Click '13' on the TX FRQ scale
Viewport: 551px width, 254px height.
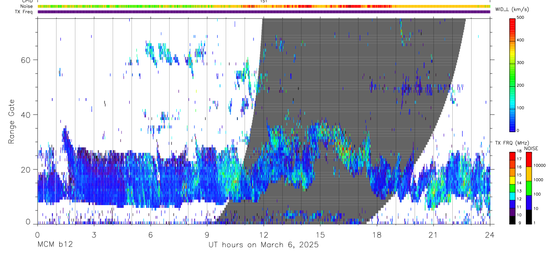coord(519,191)
